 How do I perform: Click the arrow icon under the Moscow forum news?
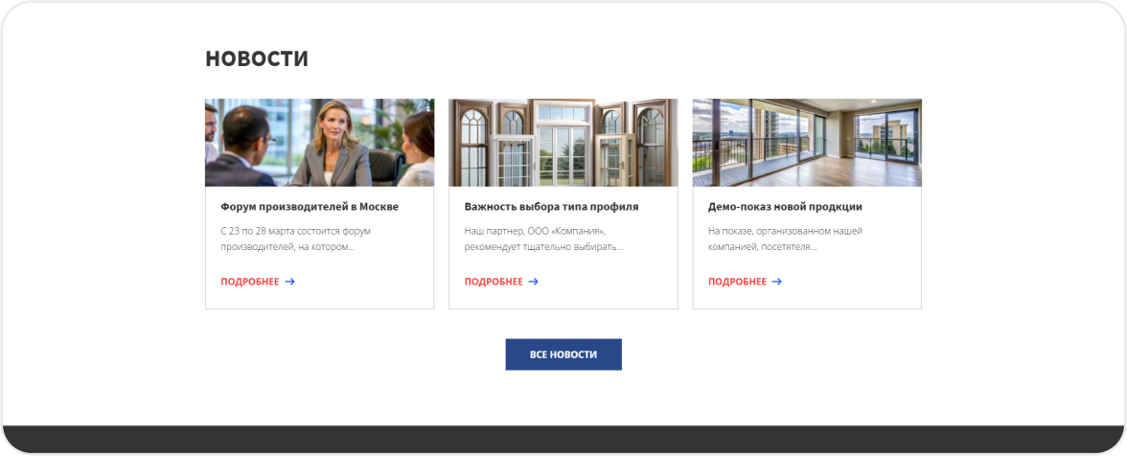[289, 282]
